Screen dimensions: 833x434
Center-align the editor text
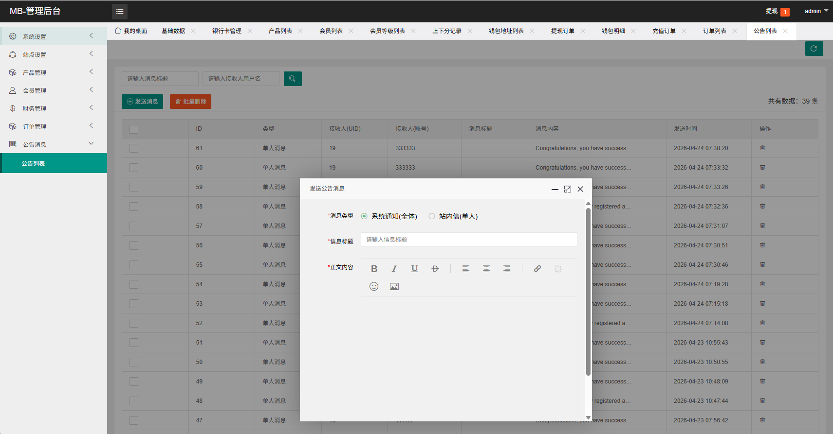tap(486, 269)
